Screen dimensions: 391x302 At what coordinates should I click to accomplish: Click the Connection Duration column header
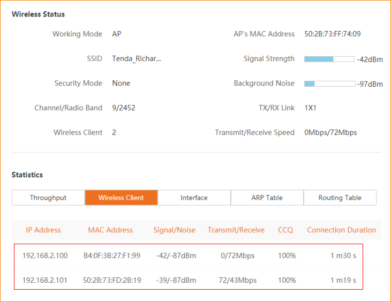pos(341,230)
